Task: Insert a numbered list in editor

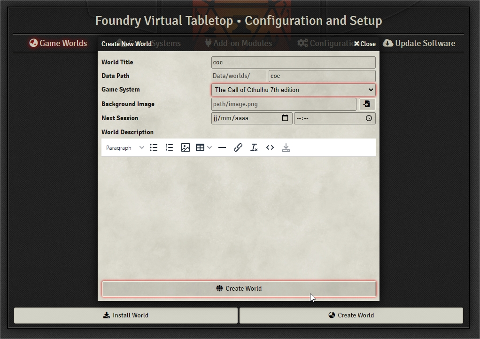Action: [x=169, y=147]
